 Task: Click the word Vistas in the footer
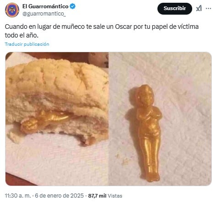coord(115,196)
